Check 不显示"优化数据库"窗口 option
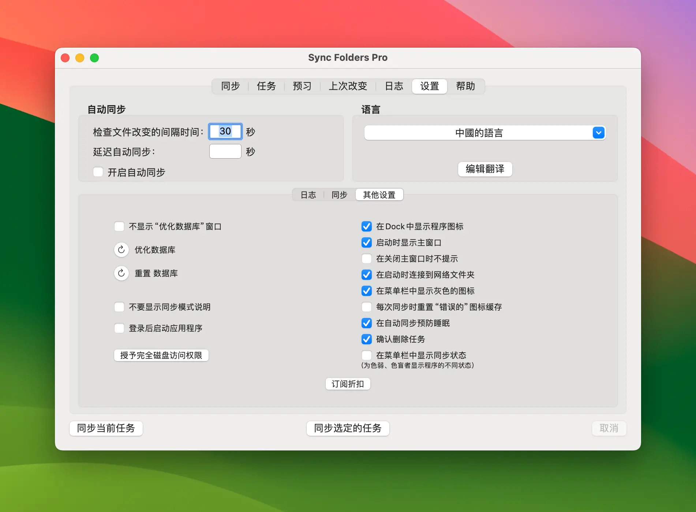This screenshot has width=696, height=512. click(119, 226)
